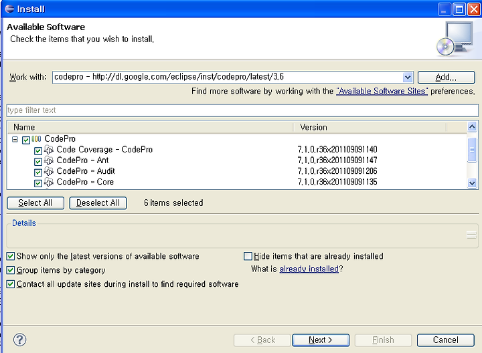
Task: Click version 7.1.0.r36x201109091147
Action: coord(337,160)
